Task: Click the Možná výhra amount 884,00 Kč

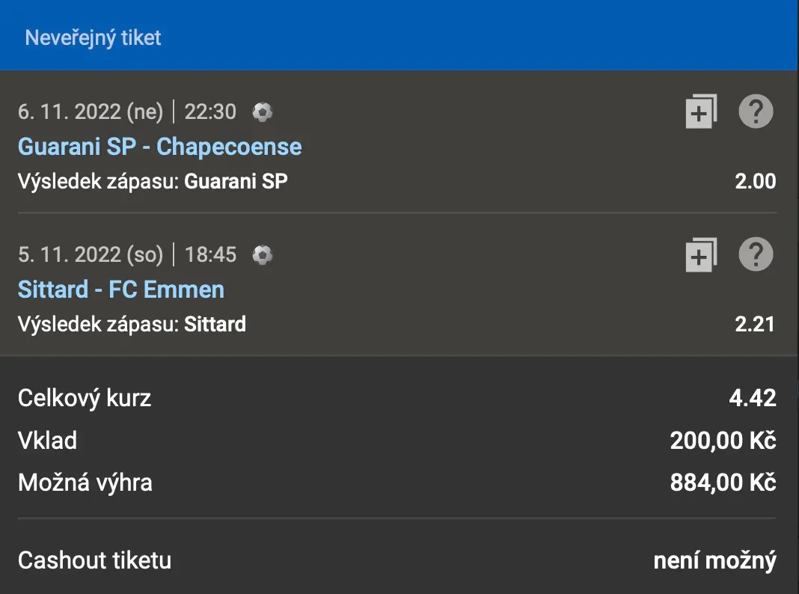Action: (723, 483)
